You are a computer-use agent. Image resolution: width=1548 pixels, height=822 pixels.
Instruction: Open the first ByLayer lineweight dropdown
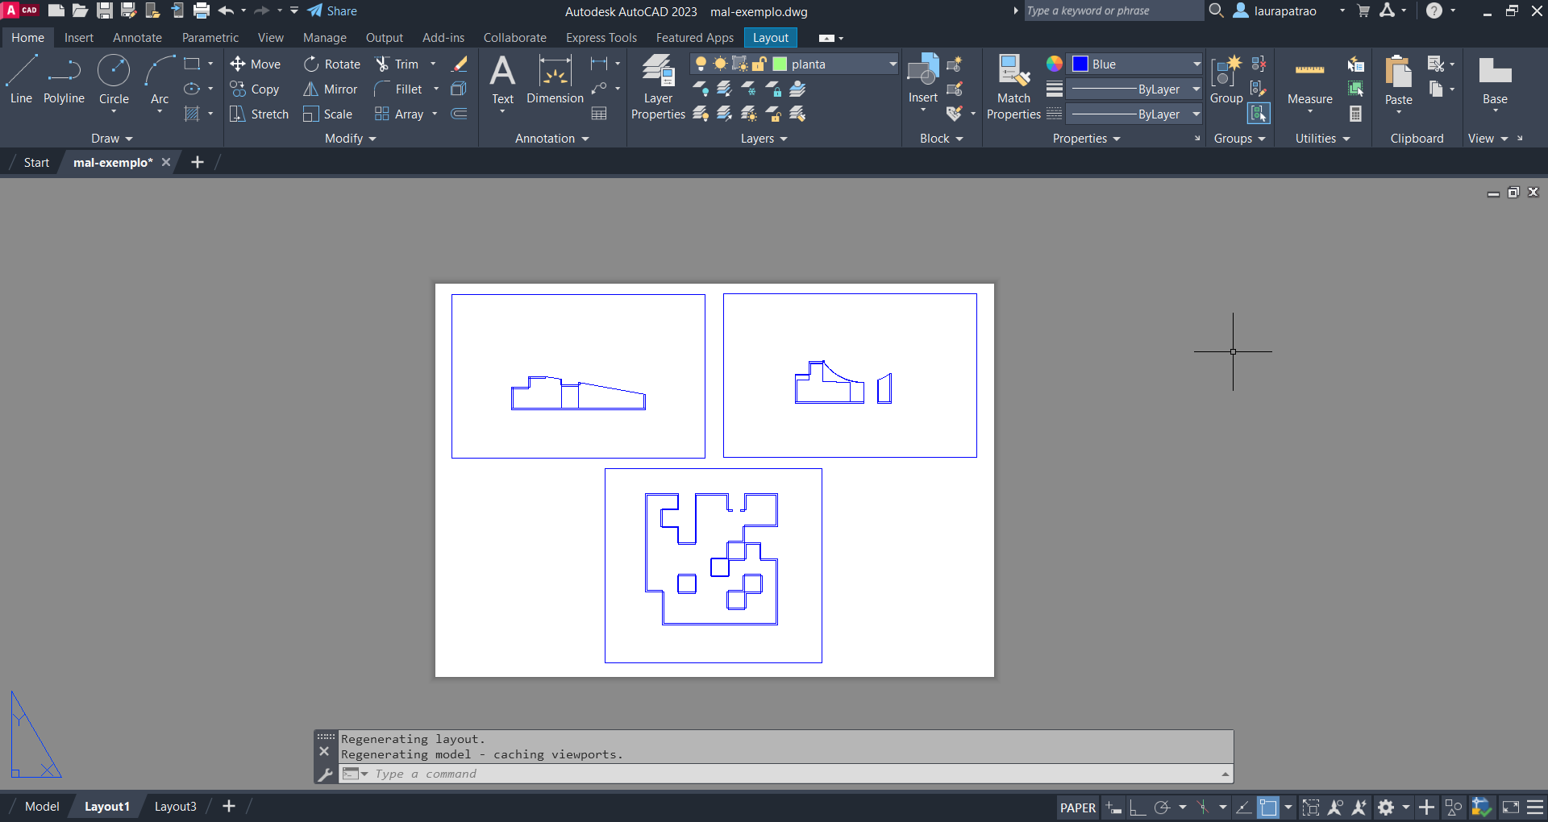point(1135,89)
